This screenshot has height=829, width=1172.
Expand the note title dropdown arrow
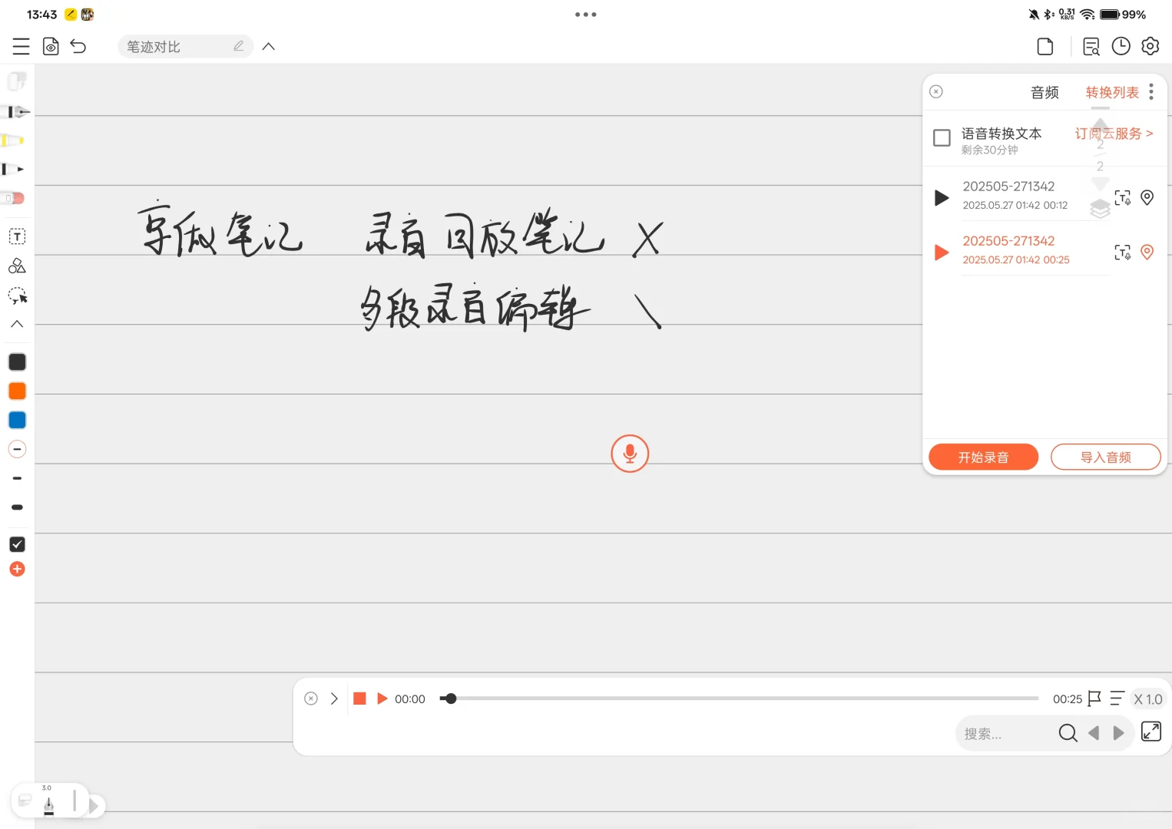tap(268, 46)
